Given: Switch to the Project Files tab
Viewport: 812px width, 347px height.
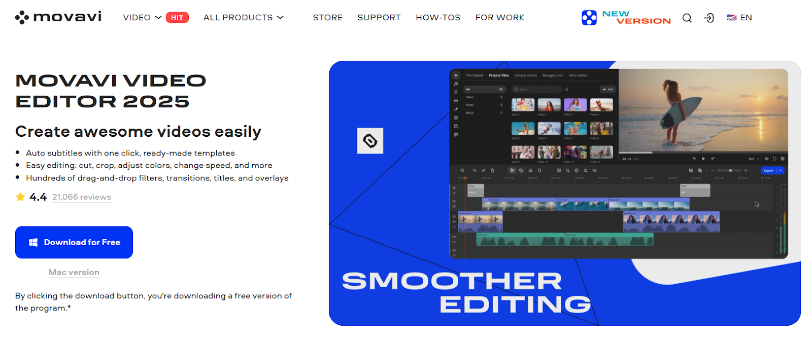Looking at the screenshot, I should (x=499, y=75).
